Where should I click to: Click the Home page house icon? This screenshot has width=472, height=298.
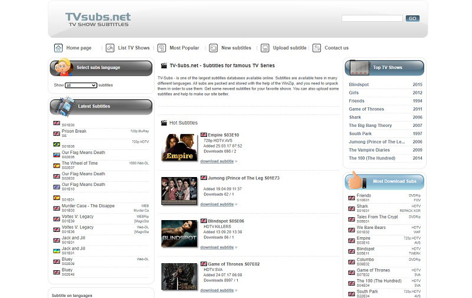(58, 48)
